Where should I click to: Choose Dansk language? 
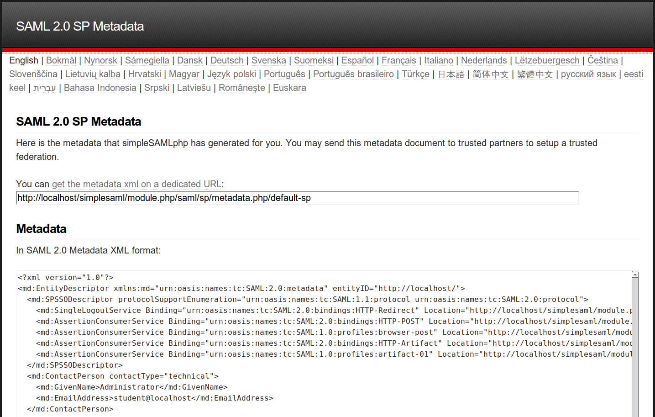point(190,60)
